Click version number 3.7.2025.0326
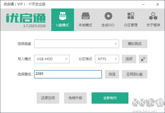 [35, 26]
